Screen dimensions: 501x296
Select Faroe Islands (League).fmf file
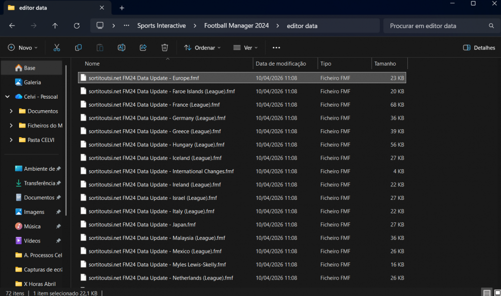tap(242, 91)
